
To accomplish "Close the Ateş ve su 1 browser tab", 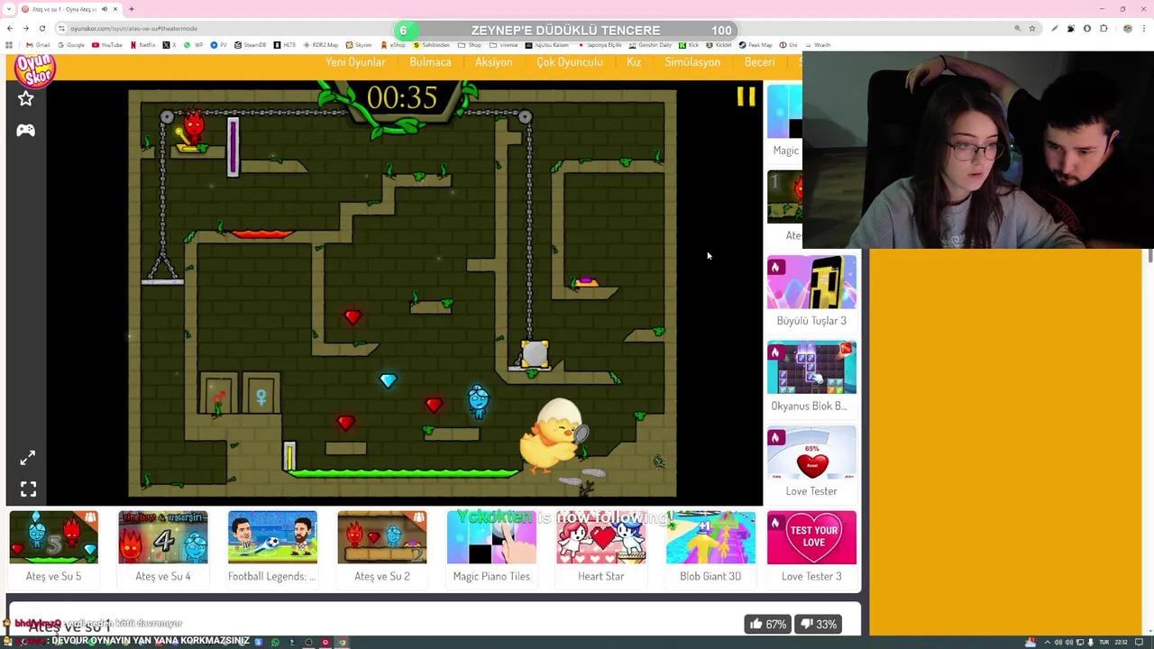I will tap(115, 9).
